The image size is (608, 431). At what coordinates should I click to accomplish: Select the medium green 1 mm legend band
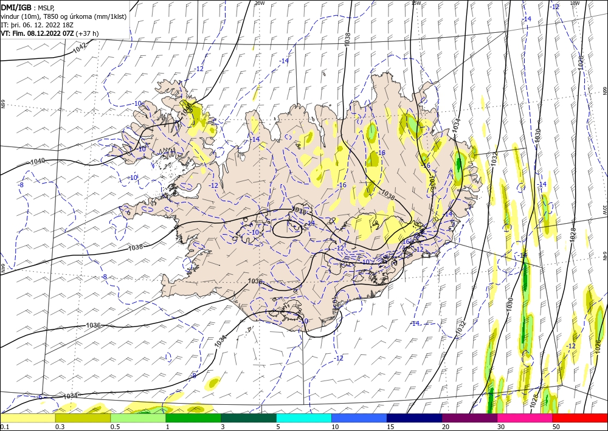[x=193, y=418]
